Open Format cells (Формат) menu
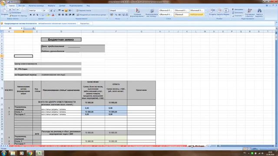Image resolution: width=278 pixels, height=156 pixels. (x=226, y=12)
